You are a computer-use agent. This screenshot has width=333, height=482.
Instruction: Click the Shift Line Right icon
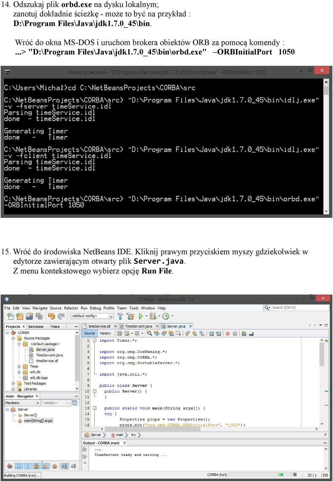coord(219,333)
